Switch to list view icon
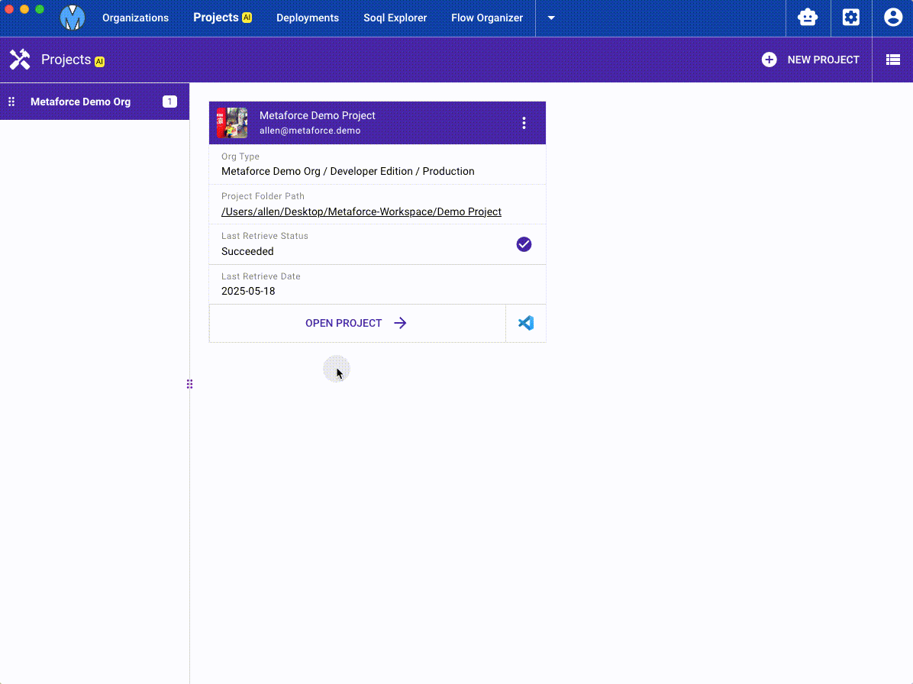The height and width of the screenshot is (684, 913). coord(892,60)
